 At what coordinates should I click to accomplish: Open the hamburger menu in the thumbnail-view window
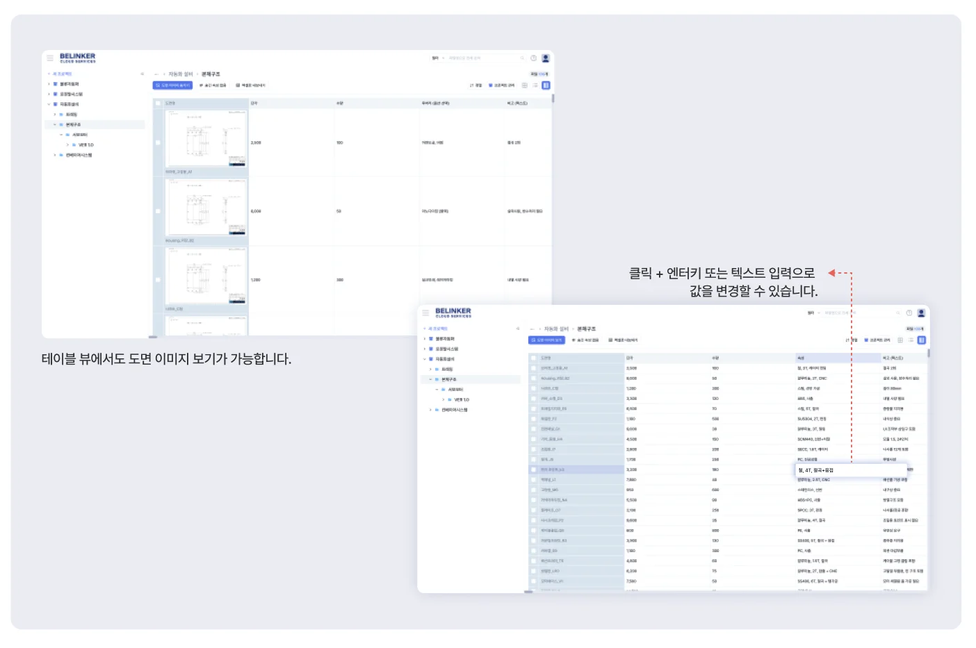click(x=50, y=58)
